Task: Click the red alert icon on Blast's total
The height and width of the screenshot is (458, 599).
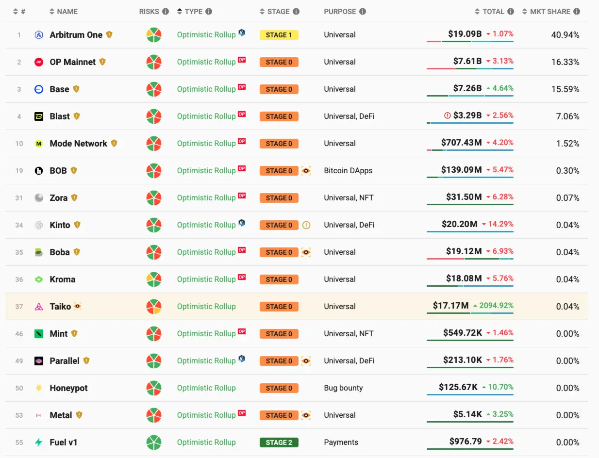Action: point(448,116)
